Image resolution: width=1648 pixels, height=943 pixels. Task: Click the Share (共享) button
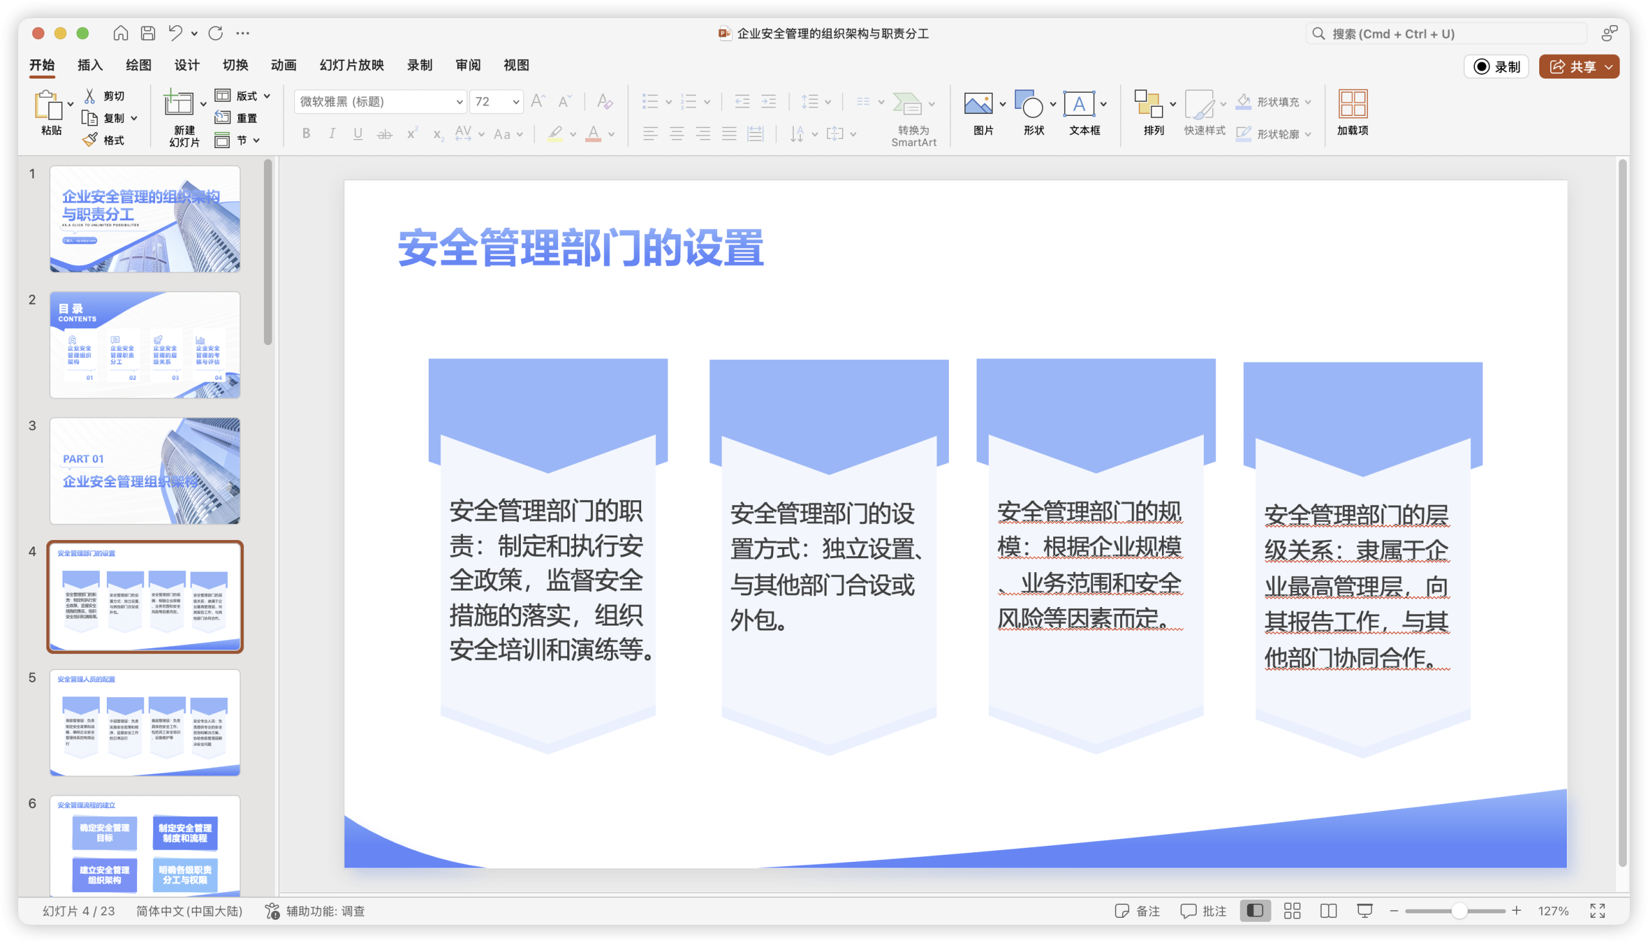(1572, 67)
